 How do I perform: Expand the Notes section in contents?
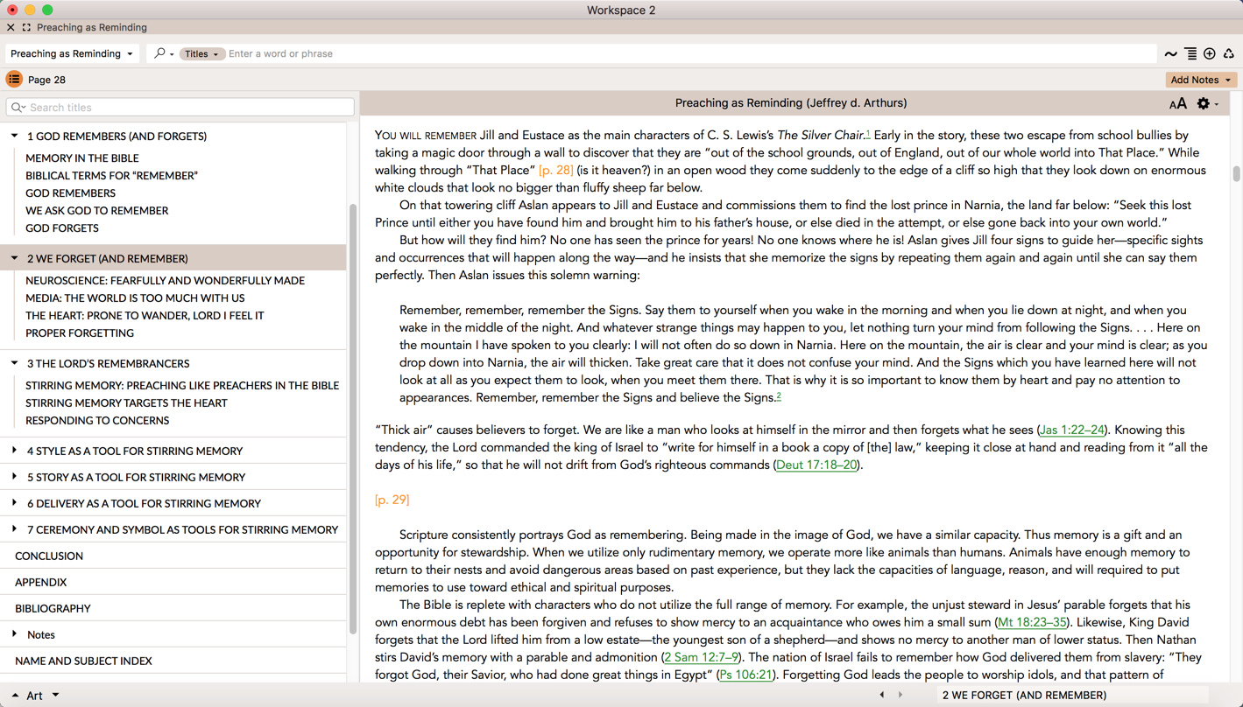15,634
